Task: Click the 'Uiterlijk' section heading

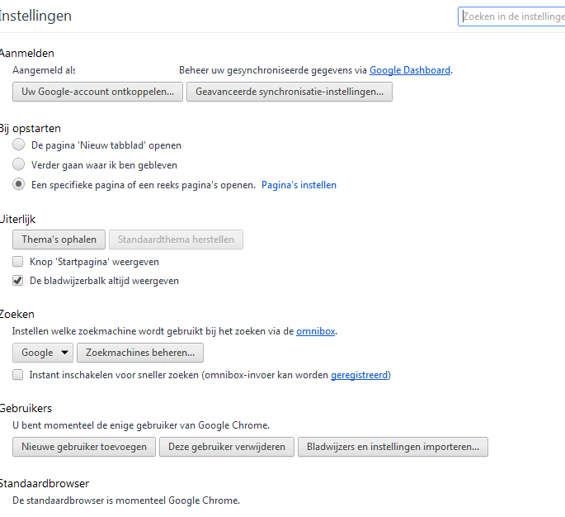Action: tap(17, 220)
